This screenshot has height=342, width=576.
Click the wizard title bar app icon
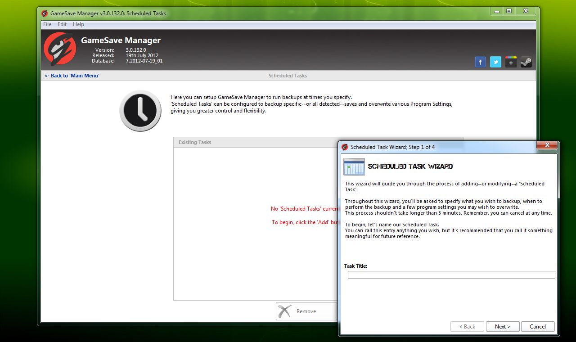point(345,147)
